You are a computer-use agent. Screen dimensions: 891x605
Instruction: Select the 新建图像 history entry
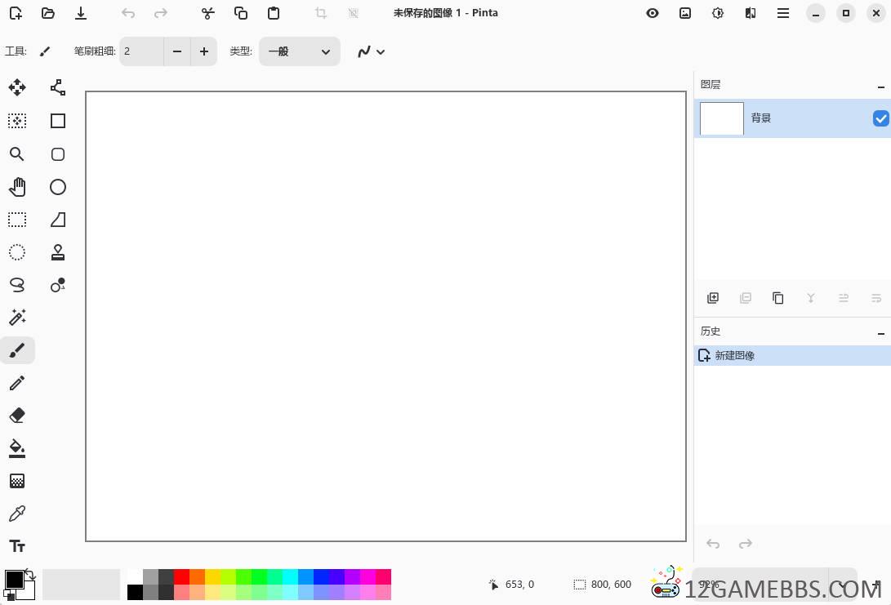point(734,355)
